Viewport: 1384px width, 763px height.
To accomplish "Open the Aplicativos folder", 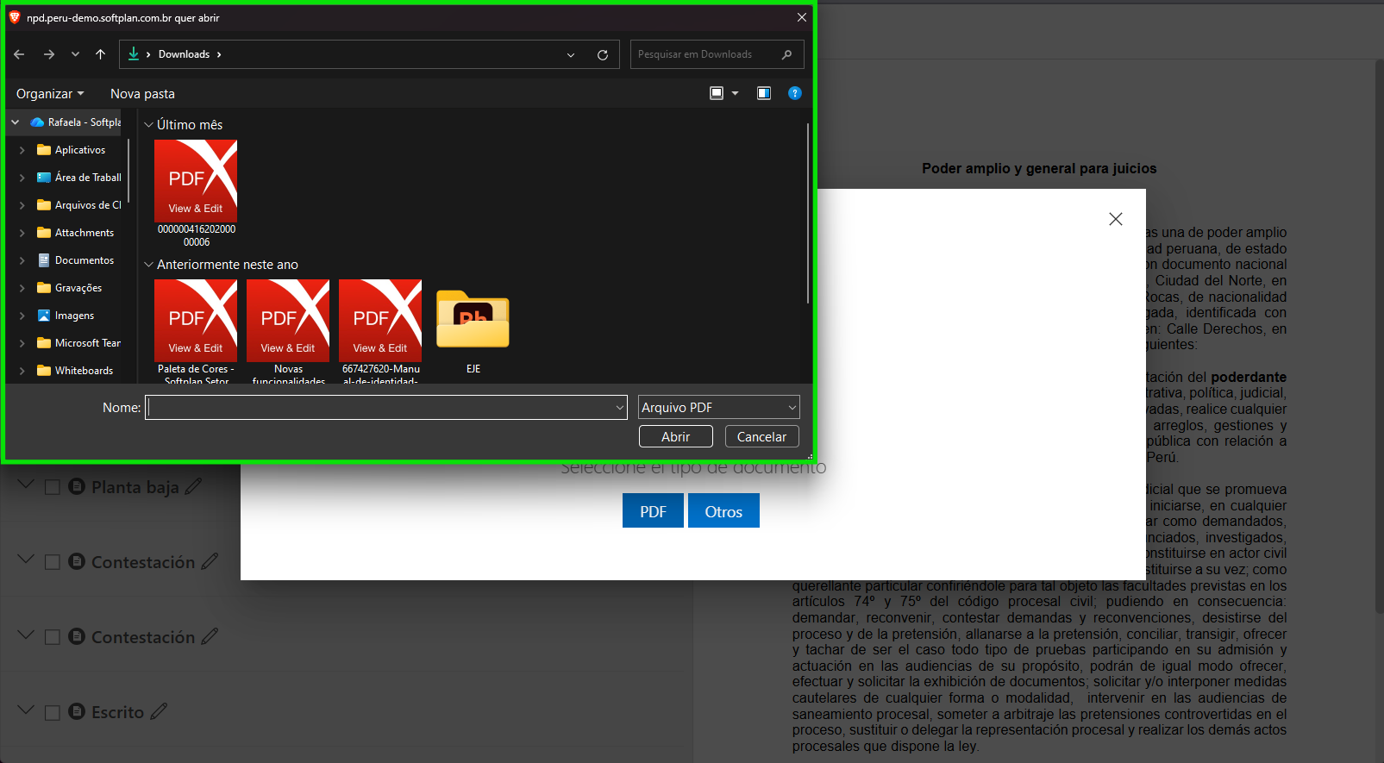I will tap(72, 150).
